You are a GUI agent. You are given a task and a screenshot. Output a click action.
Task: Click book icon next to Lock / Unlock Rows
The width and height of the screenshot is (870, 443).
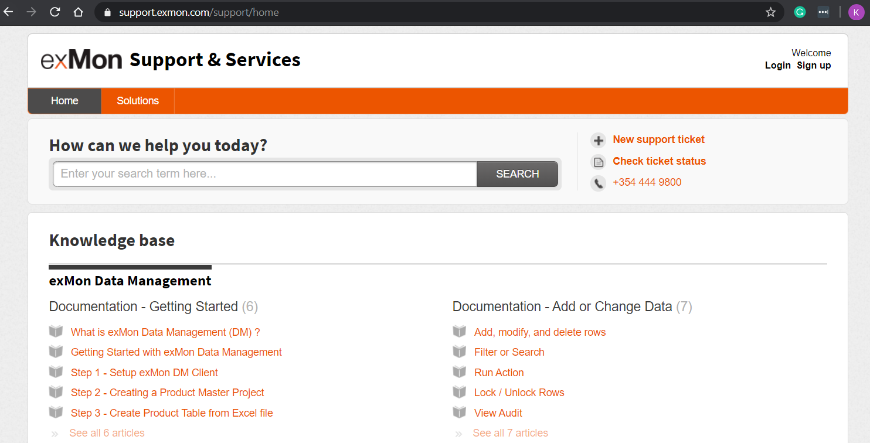tap(460, 392)
